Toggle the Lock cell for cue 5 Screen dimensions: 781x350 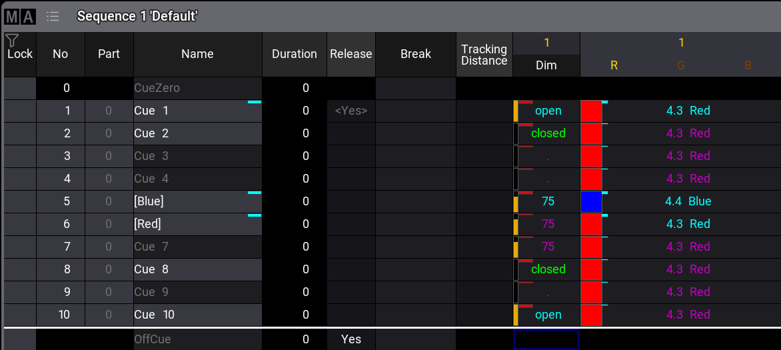19,201
